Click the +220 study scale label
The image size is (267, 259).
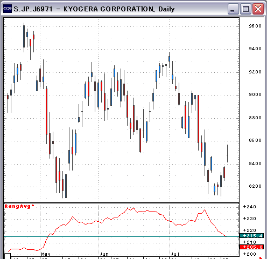pyautogui.click(x=249, y=230)
